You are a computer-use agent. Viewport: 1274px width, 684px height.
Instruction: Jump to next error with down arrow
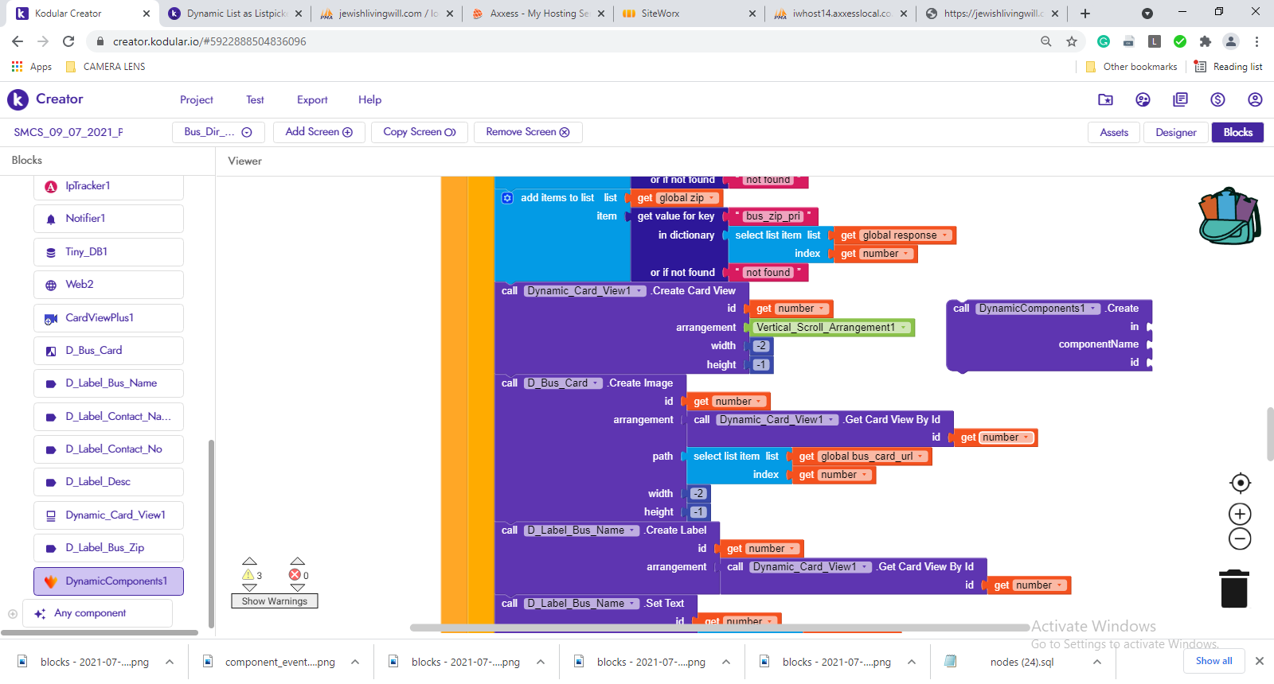(298, 588)
